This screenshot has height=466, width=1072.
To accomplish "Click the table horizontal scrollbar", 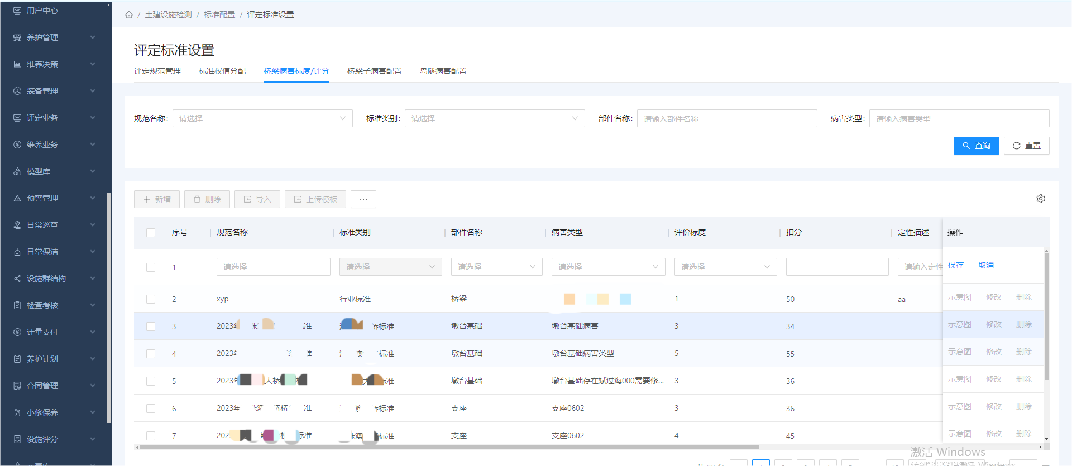I will 449,447.
